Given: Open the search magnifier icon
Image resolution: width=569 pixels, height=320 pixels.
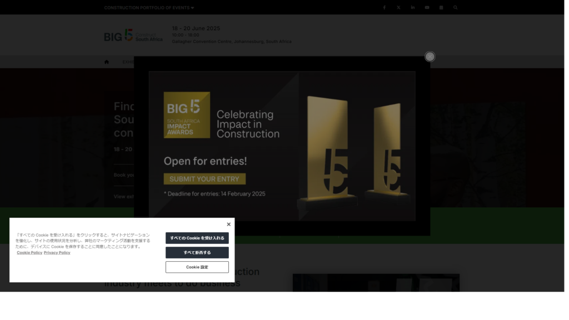Looking at the screenshot, I should click(x=456, y=8).
